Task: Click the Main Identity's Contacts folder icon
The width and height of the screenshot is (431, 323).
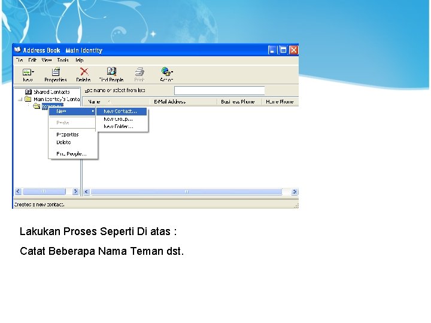Action: pos(28,99)
